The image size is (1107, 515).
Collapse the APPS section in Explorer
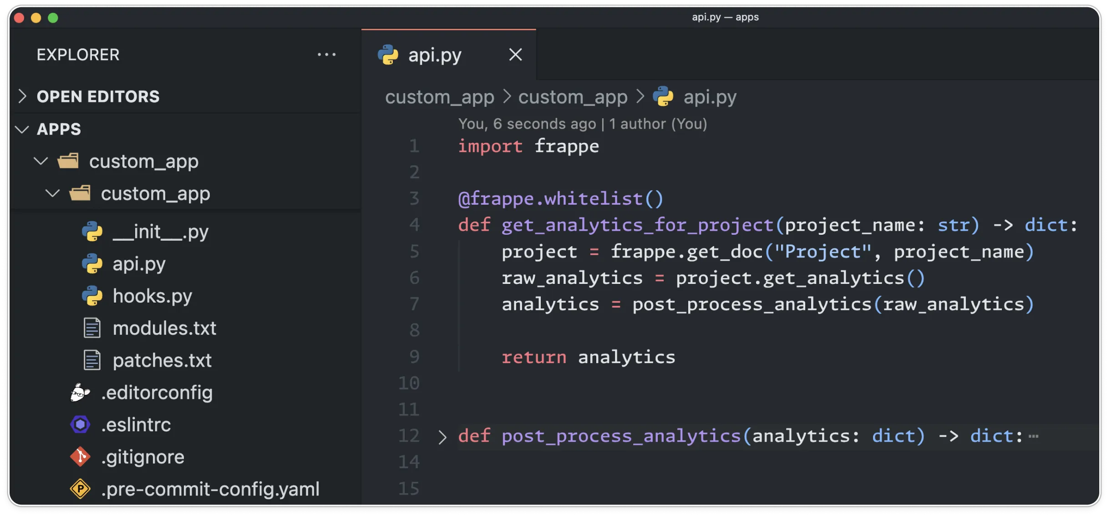[x=22, y=129]
